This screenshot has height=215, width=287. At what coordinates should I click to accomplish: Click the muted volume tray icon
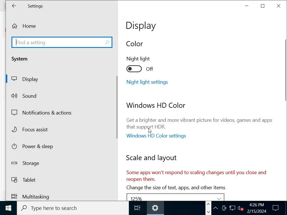click(x=240, y=208)
